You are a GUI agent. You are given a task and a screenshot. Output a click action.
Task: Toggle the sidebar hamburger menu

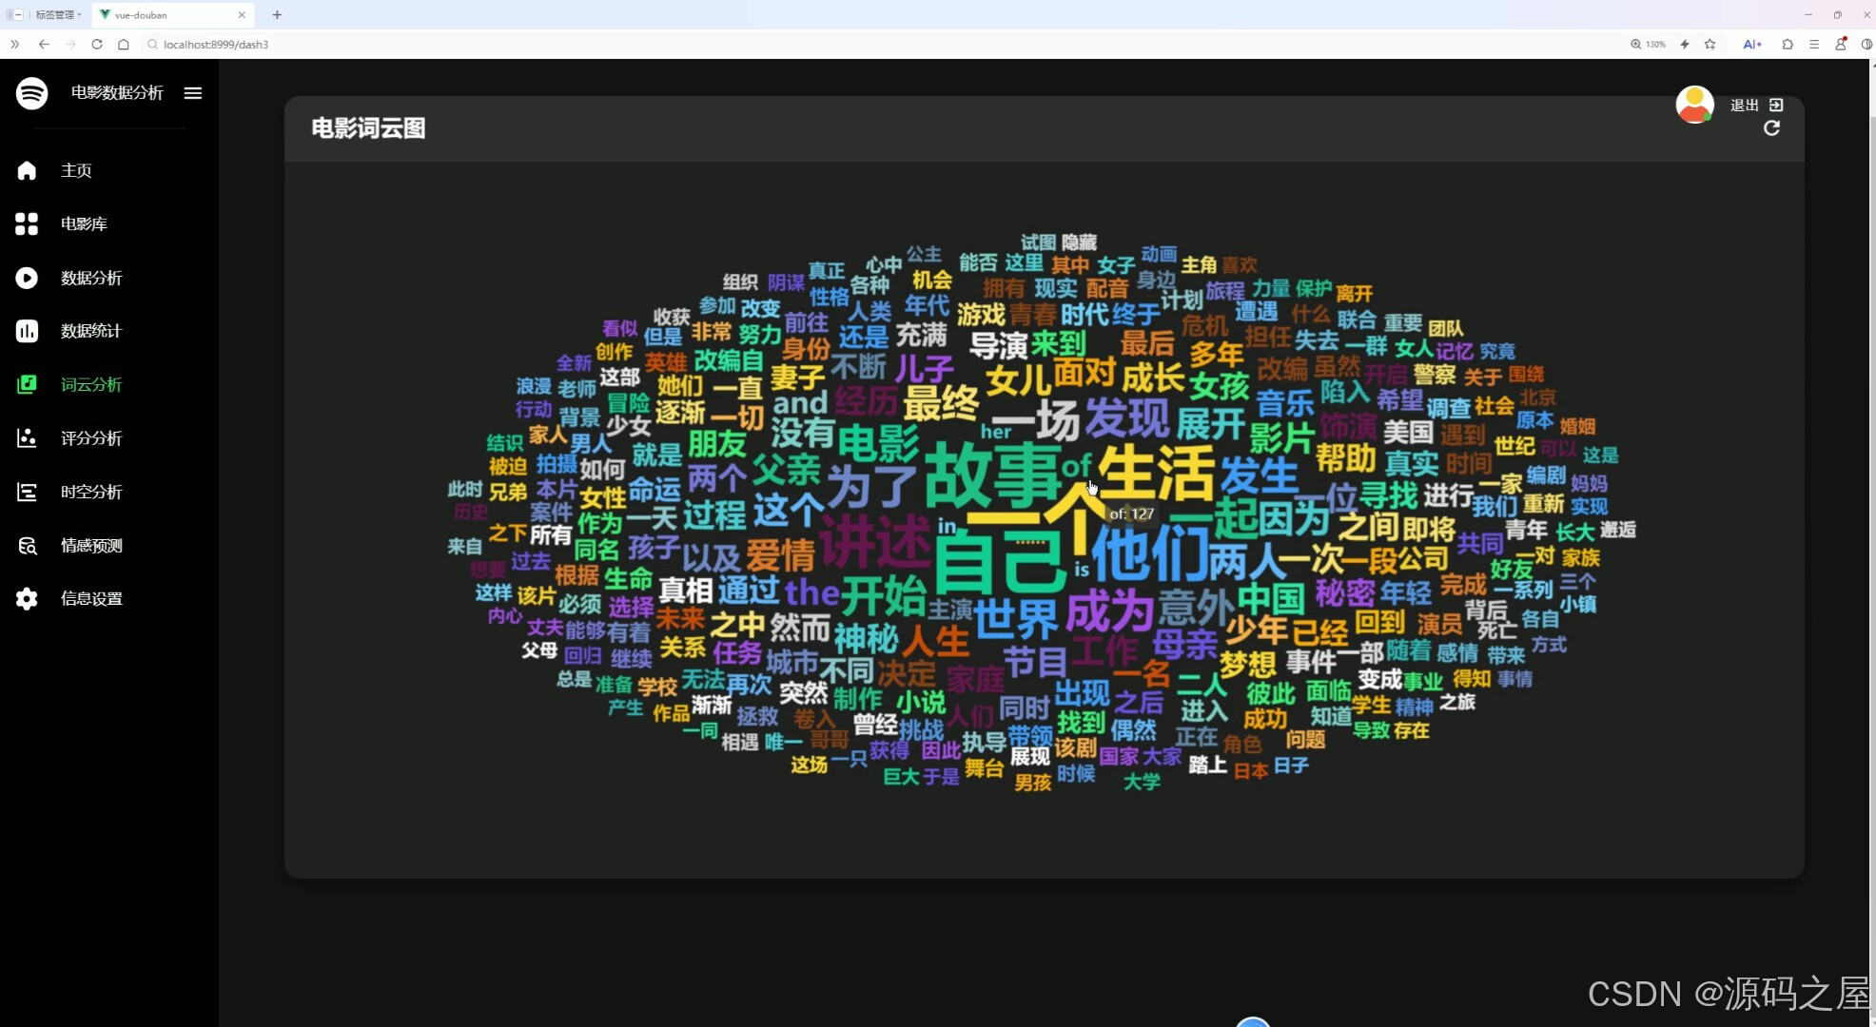[193, 93]
